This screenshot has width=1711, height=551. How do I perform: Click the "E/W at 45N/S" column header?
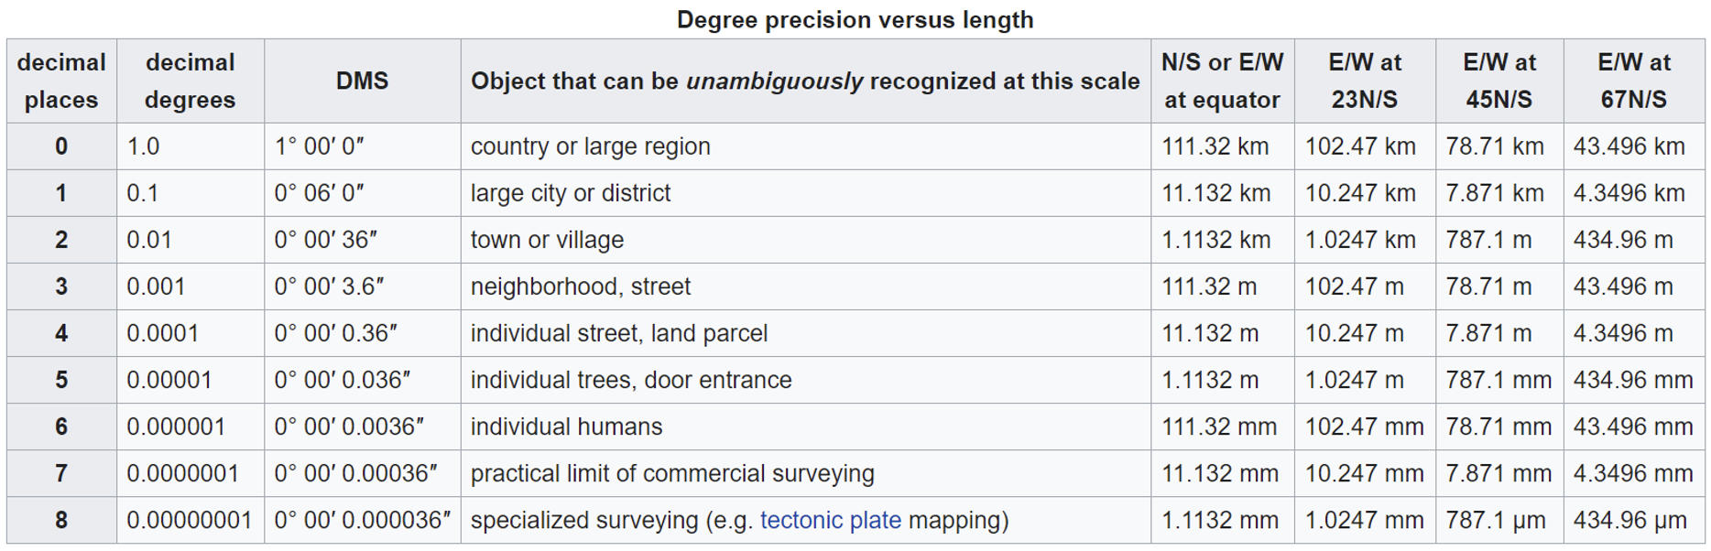1498,81
